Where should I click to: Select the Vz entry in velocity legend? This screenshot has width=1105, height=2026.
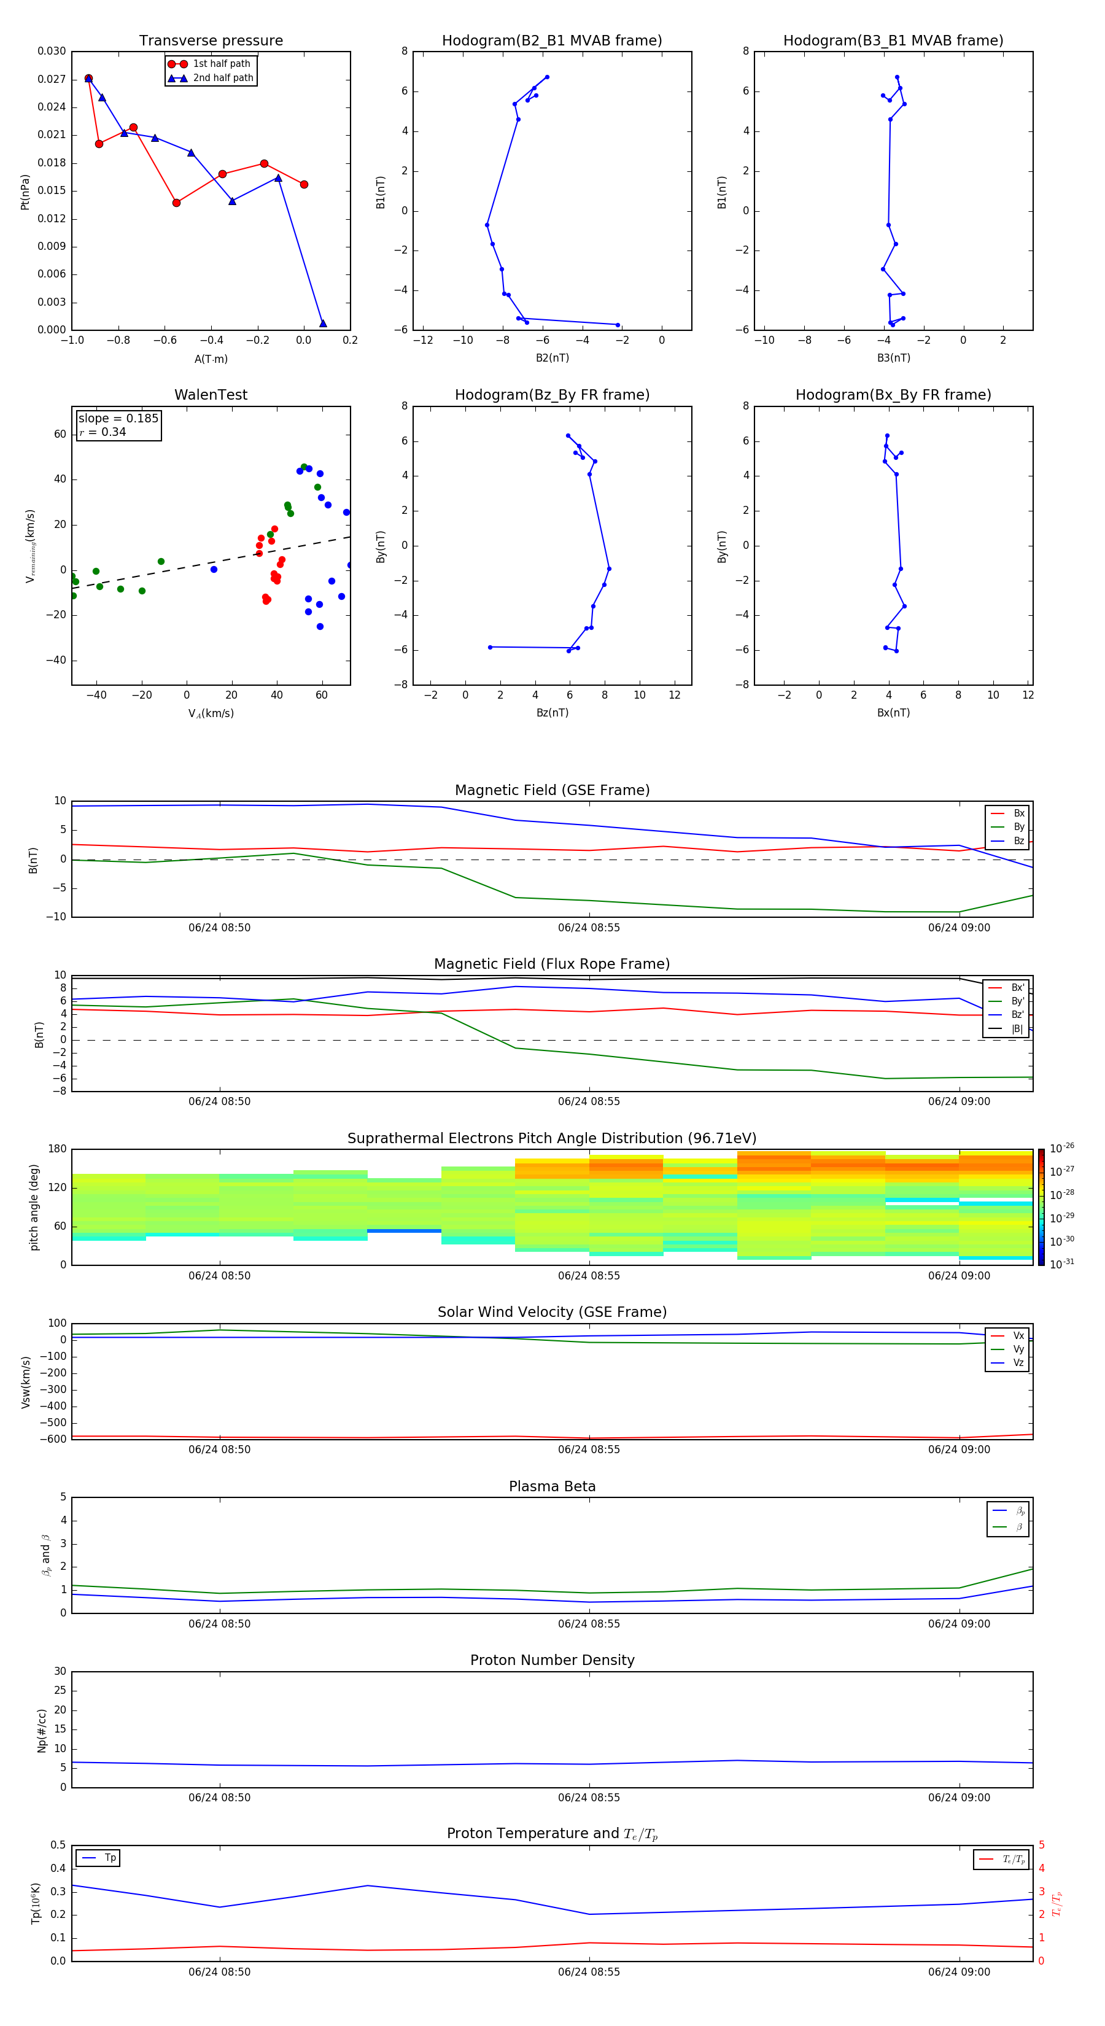[x=1007, y=1362]
